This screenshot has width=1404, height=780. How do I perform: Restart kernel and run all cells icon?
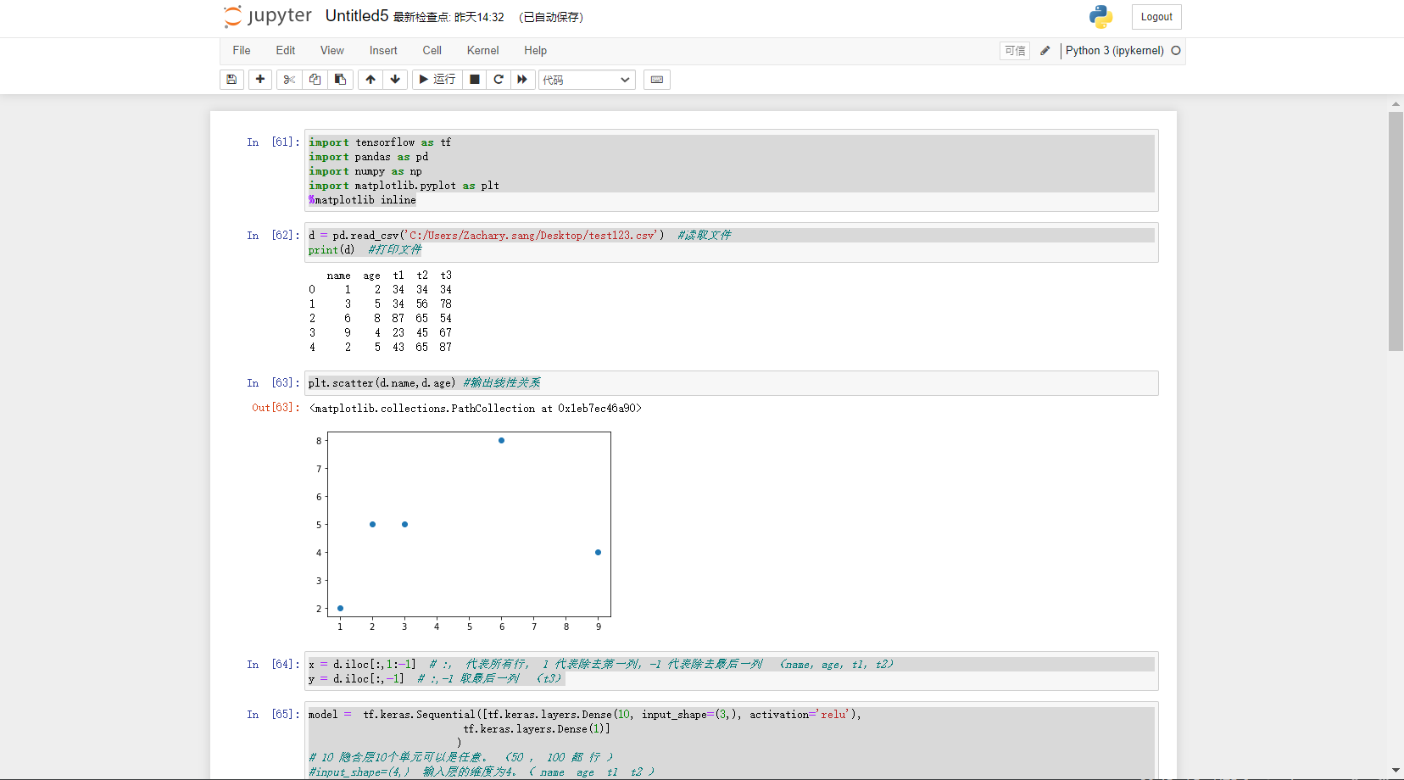point(522,80)
